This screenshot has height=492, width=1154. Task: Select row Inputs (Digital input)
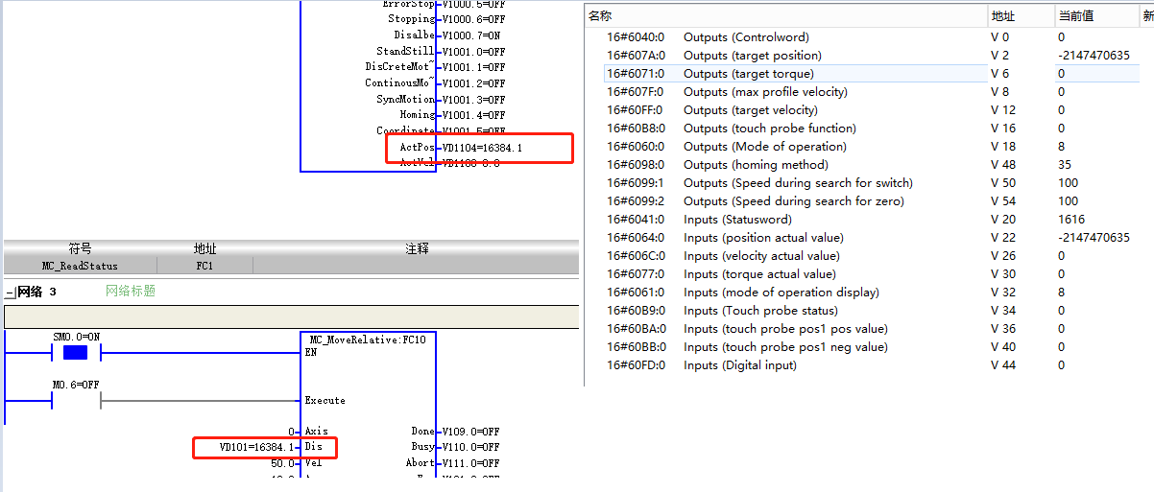(869, 365)
